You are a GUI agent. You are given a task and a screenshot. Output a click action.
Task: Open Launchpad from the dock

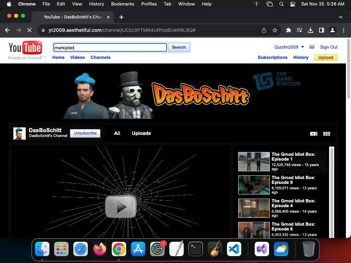pyautogui.click(x=61, y=249)
